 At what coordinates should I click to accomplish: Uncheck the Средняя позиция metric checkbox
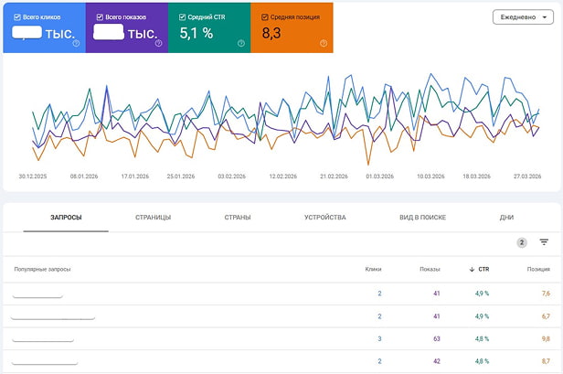(x=265, y=16)
